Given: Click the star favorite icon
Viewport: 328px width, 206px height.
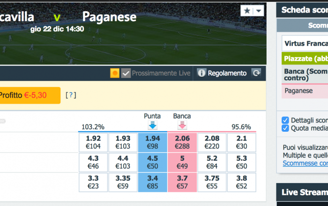Looking at the screenshot, I should tap(247, 11).
